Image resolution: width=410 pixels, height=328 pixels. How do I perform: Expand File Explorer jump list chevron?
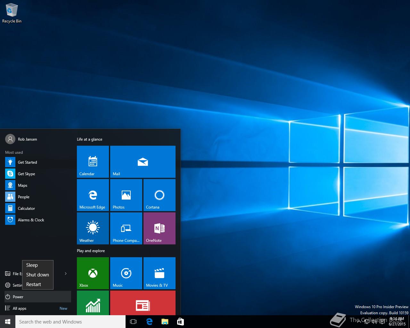(x=66, y=274)
